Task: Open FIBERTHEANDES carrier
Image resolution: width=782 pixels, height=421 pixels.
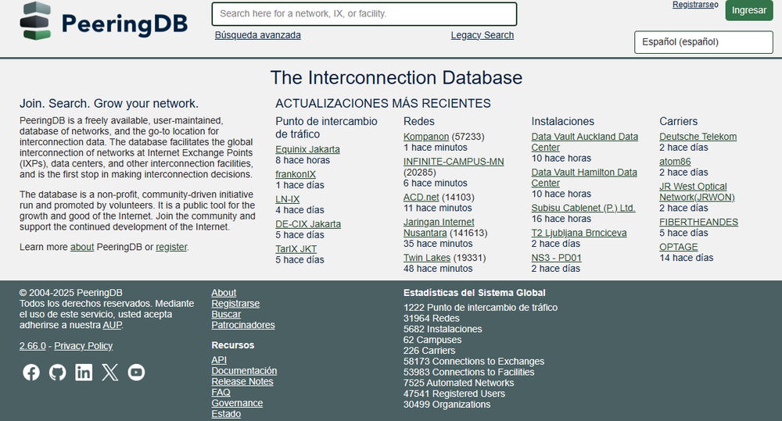Action: (698, 222)
